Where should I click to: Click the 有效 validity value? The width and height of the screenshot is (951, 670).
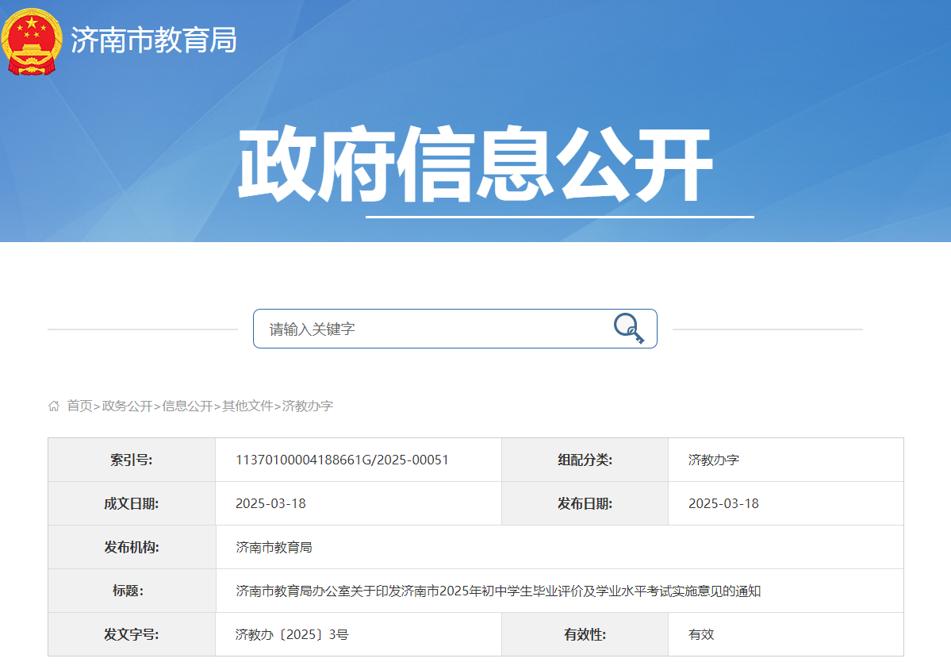click(x=701, y=635)
